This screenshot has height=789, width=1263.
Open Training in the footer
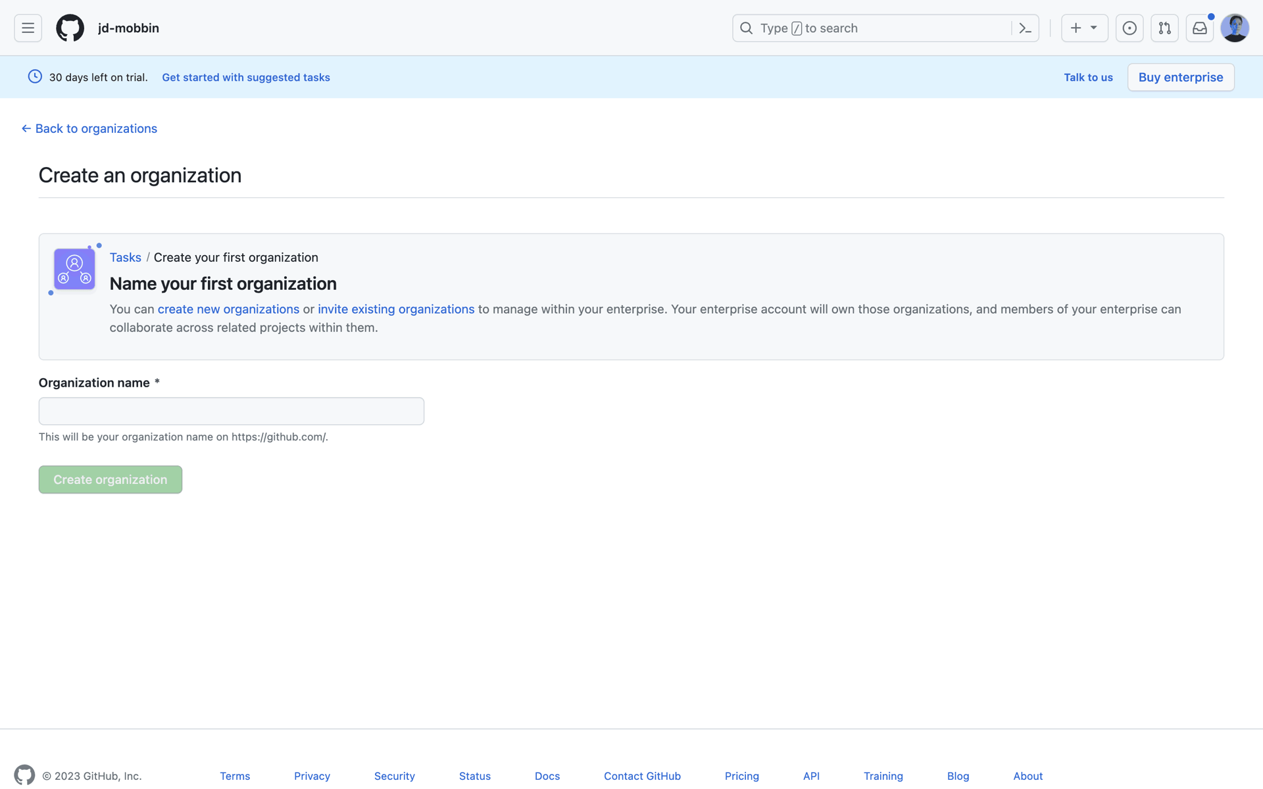click(883, 776)
